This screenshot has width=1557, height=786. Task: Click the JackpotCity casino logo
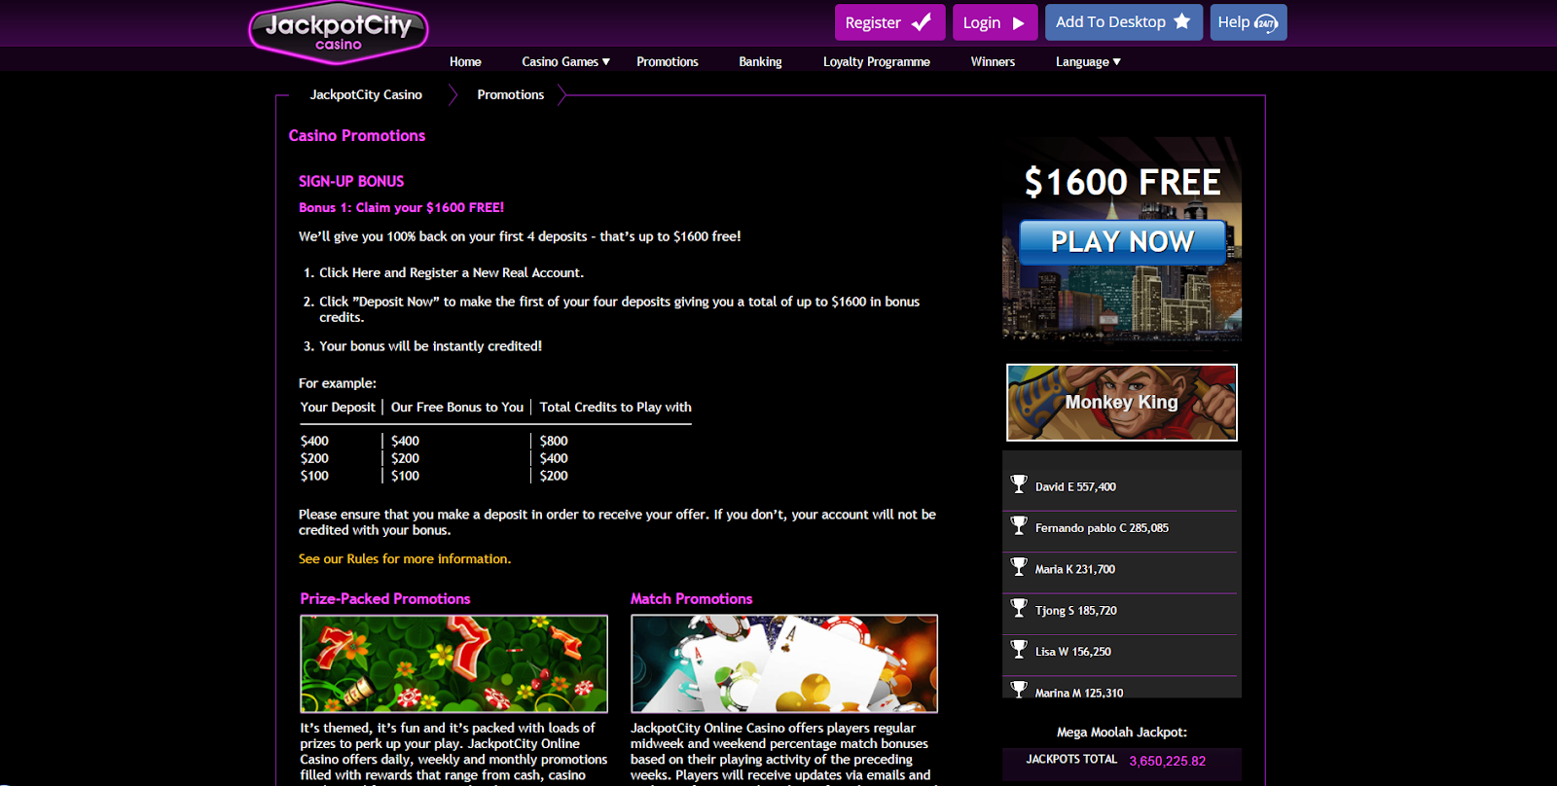pos(338,31)
